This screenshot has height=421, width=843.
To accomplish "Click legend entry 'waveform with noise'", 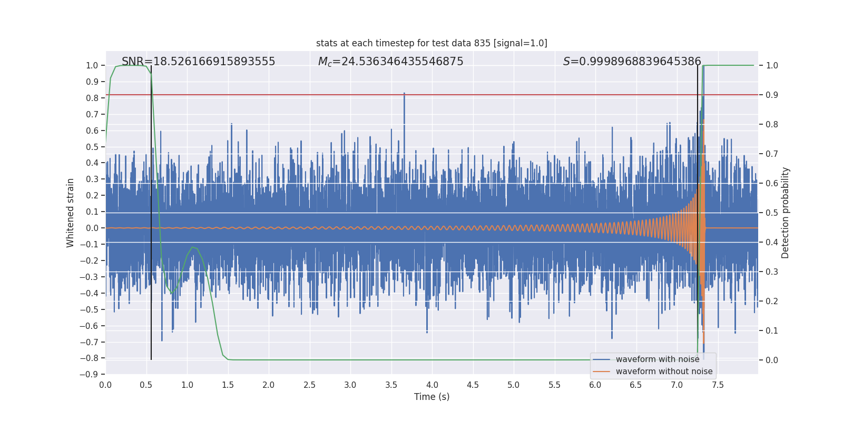I will coord(658,359).
